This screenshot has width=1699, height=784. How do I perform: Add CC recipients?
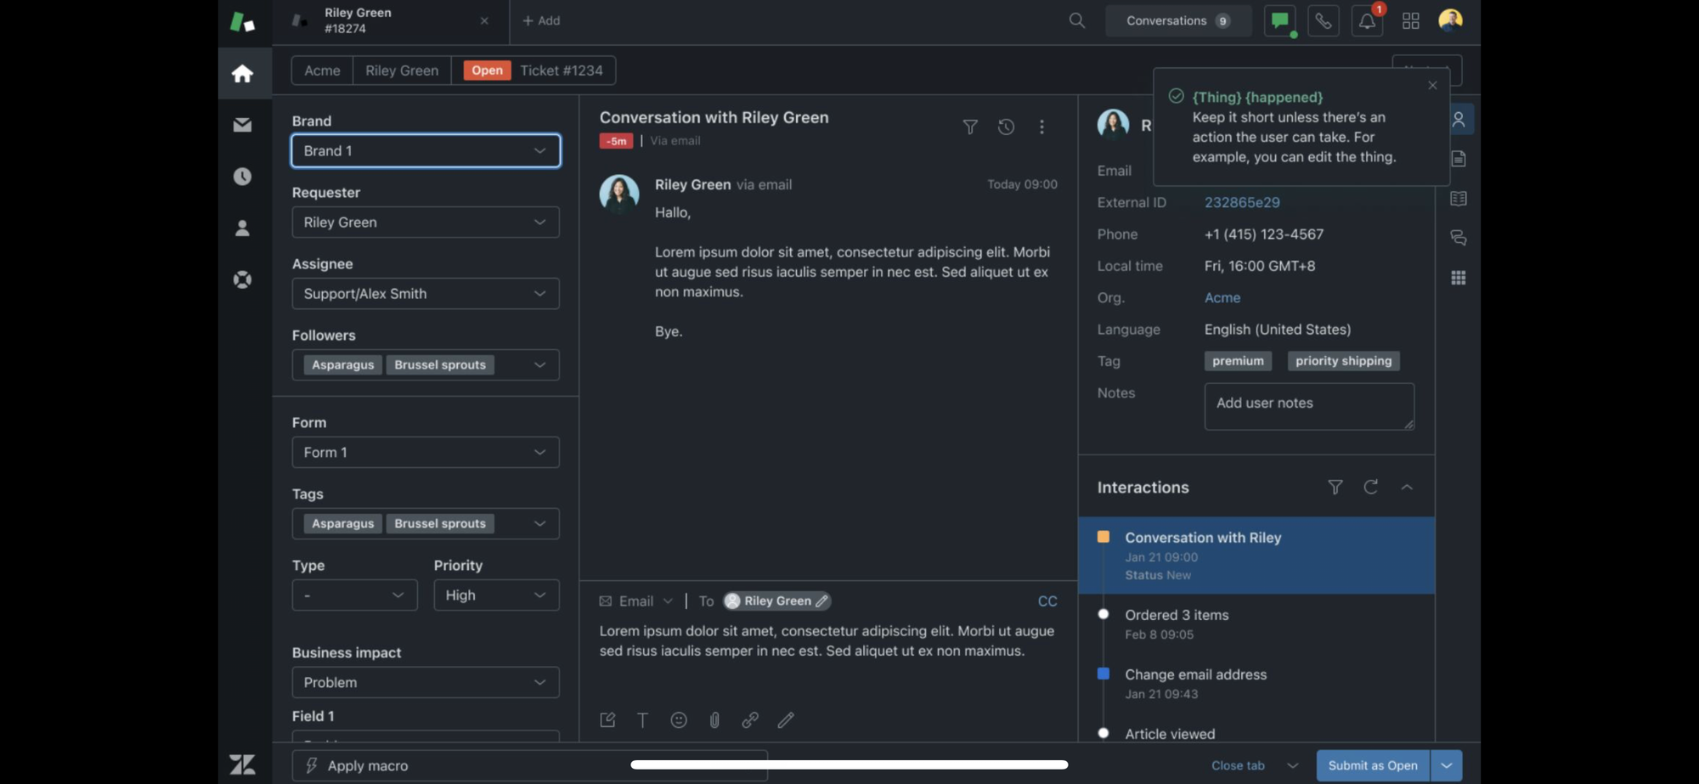tap(1047, 601)
